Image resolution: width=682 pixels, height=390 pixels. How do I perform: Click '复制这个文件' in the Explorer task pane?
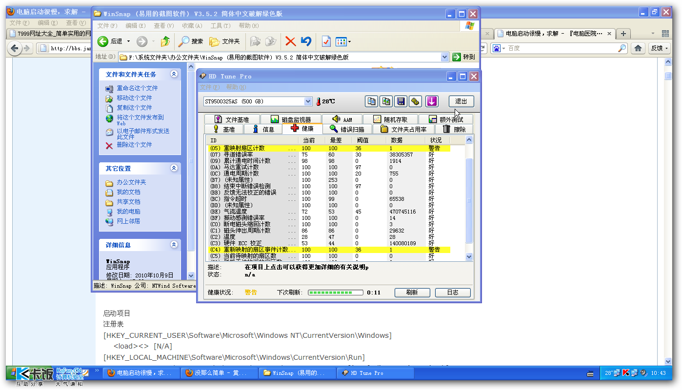(134, 108)
